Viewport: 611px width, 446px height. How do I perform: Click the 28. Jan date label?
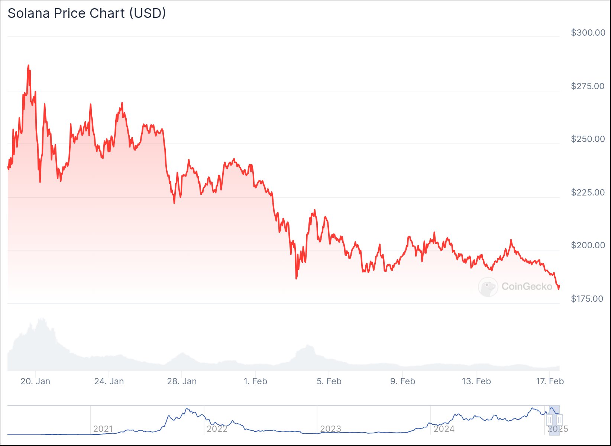click(x=182, y=381)
